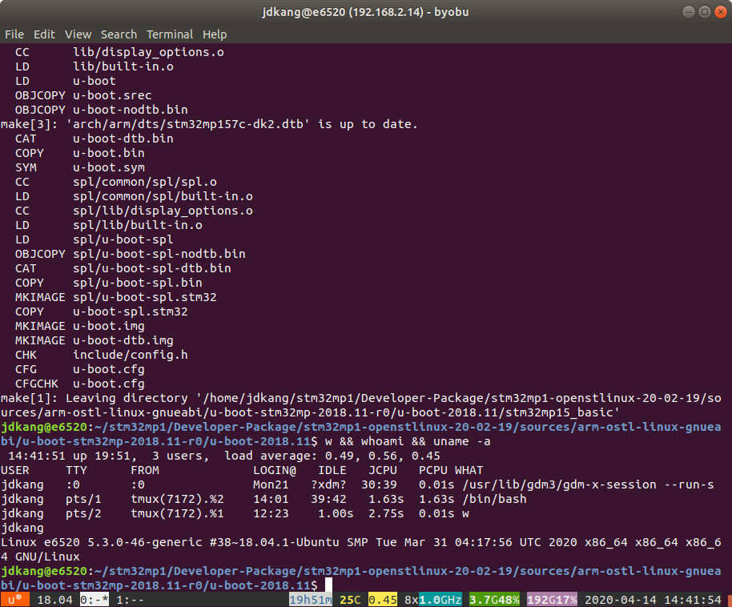
Task: Click 'u-boot.cfg' on the CFGCHK line
Action: 109,384
